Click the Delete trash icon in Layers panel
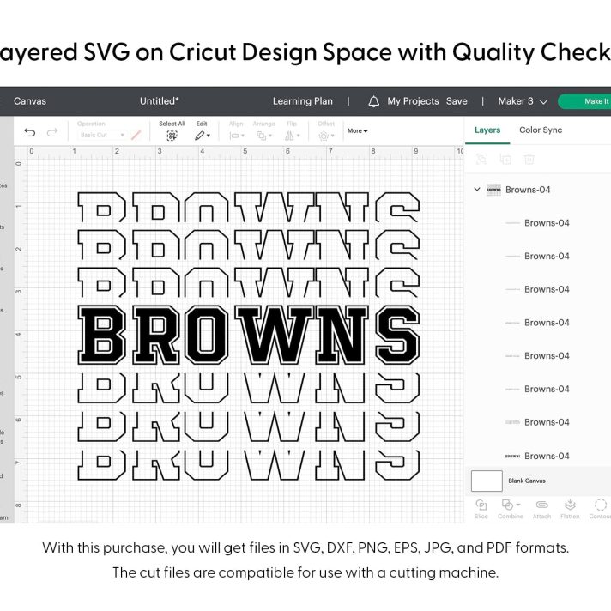This screenshot has width=611, height=611. tap(529, 159)
